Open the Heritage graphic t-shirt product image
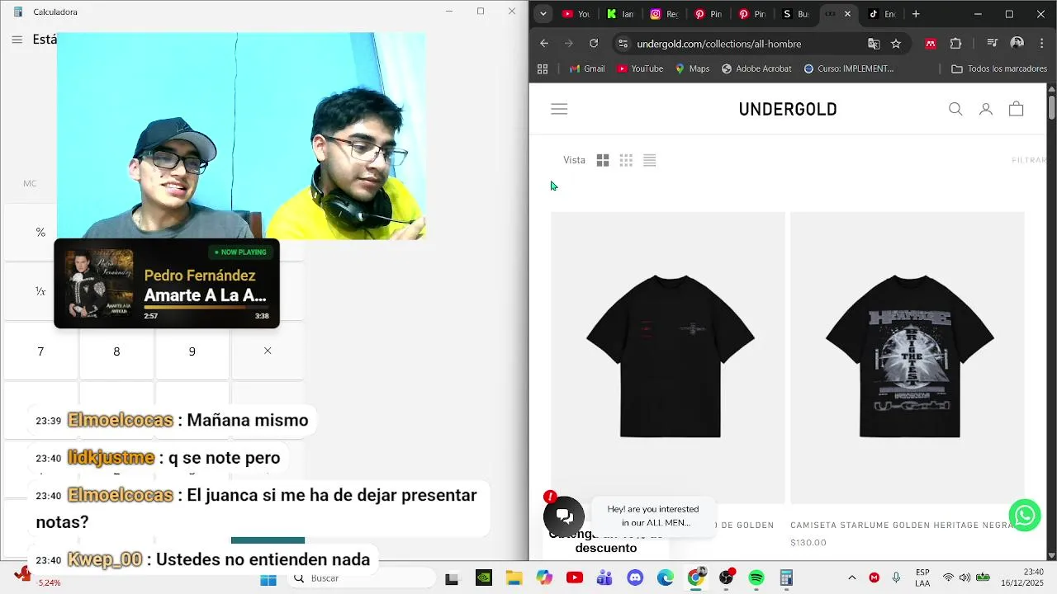The image size is (1057, 594). (908, 357)
